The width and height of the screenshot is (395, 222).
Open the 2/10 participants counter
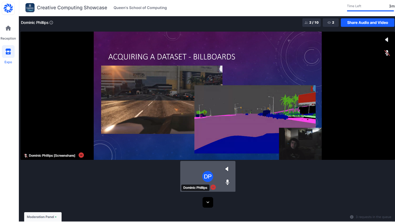(x=311, y=23)
